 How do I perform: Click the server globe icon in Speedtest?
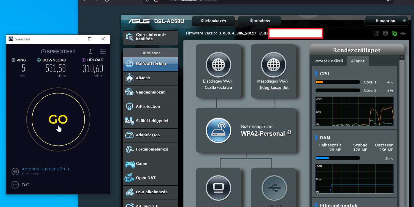pos(15,171)
